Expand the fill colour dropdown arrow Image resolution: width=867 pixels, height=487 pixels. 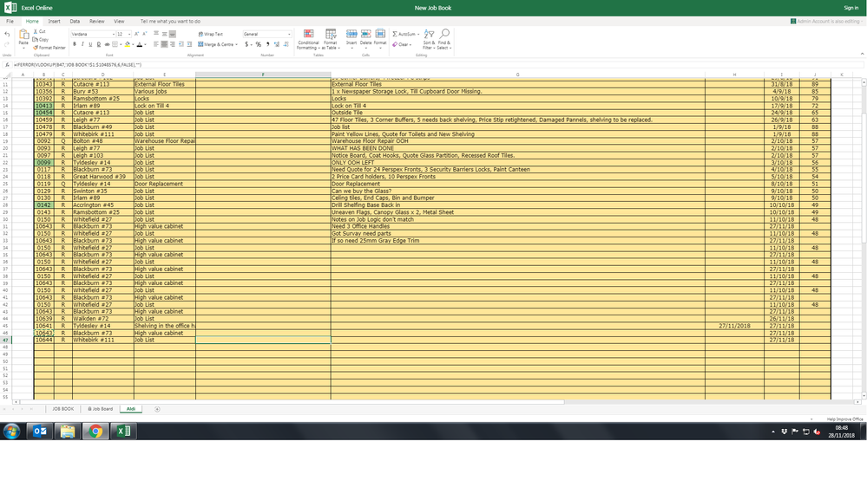click(x=133, y=45)
